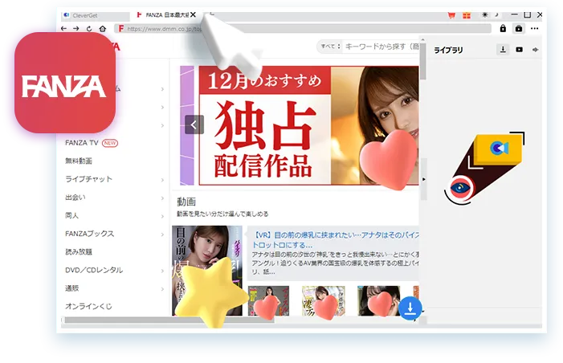
Task: Switch to light theme with sun icon
Action: [485, 14]
